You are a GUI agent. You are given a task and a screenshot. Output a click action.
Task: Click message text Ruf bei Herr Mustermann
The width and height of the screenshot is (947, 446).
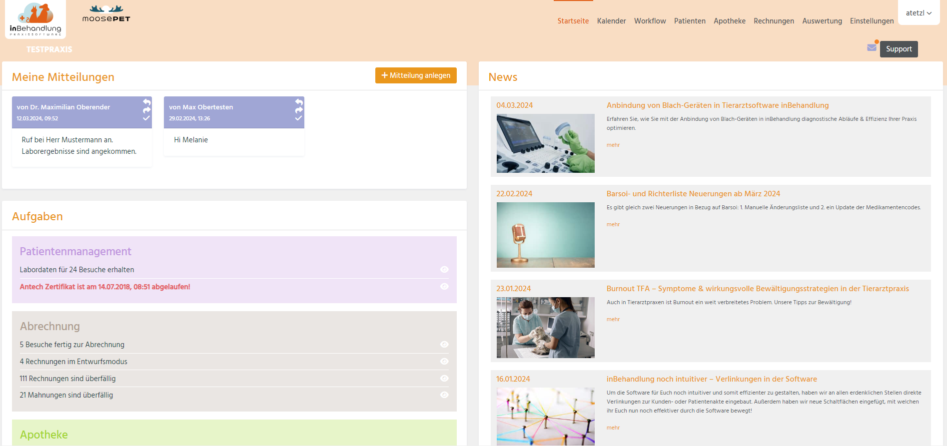[79, 146]
